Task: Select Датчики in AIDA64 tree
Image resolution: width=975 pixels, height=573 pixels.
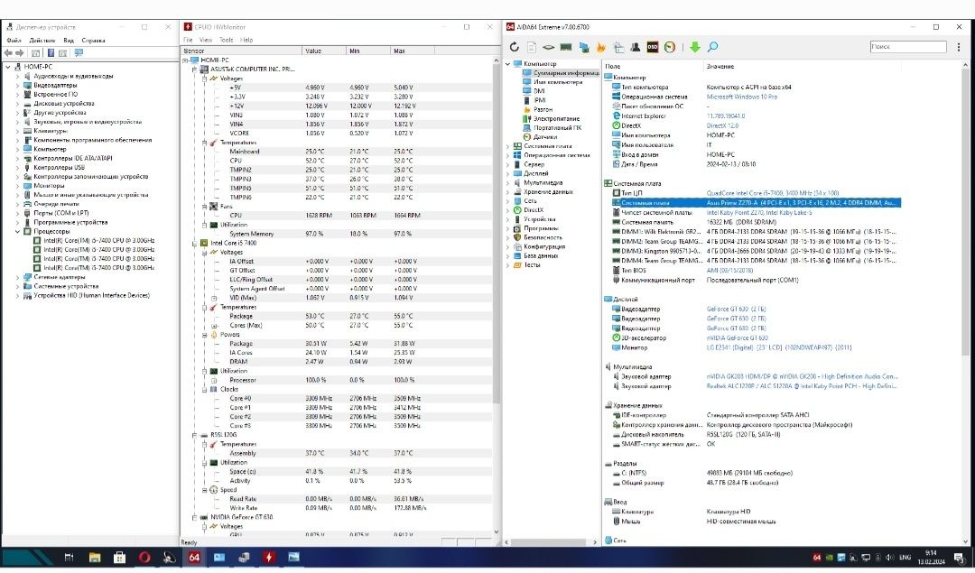Action: click(x=544, y=137)
